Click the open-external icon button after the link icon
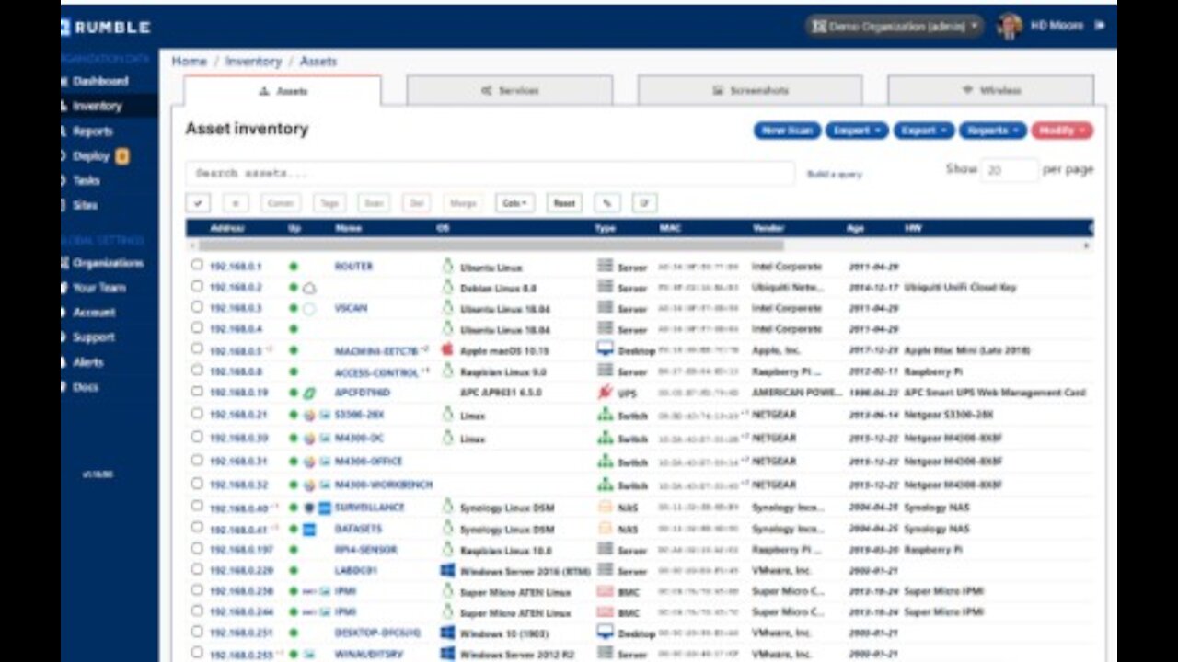The image size is (1178, 662). [644, 203]
